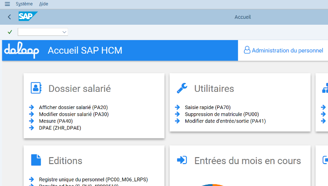The width and height of the screenshot is (328, 186).
Task: Open Registre unique du personnel (PC00_M06_LRPS)
Action: pyautogui.click(x=93, y=179)
